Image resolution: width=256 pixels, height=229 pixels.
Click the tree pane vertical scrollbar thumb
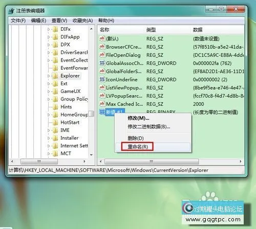(x=92, y=113)
